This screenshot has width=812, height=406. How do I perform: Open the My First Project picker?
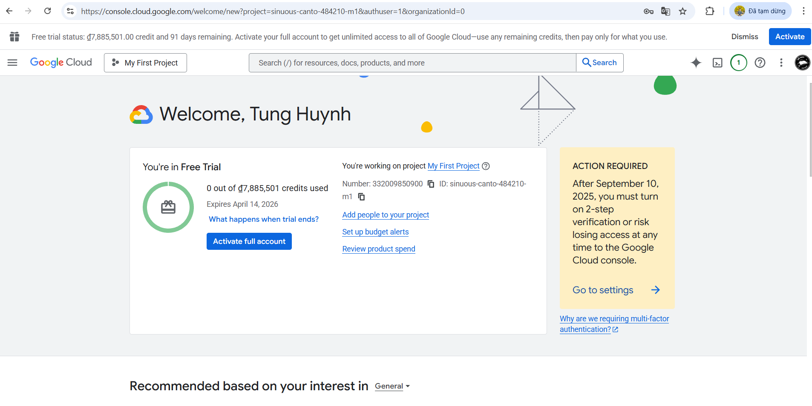145,63
